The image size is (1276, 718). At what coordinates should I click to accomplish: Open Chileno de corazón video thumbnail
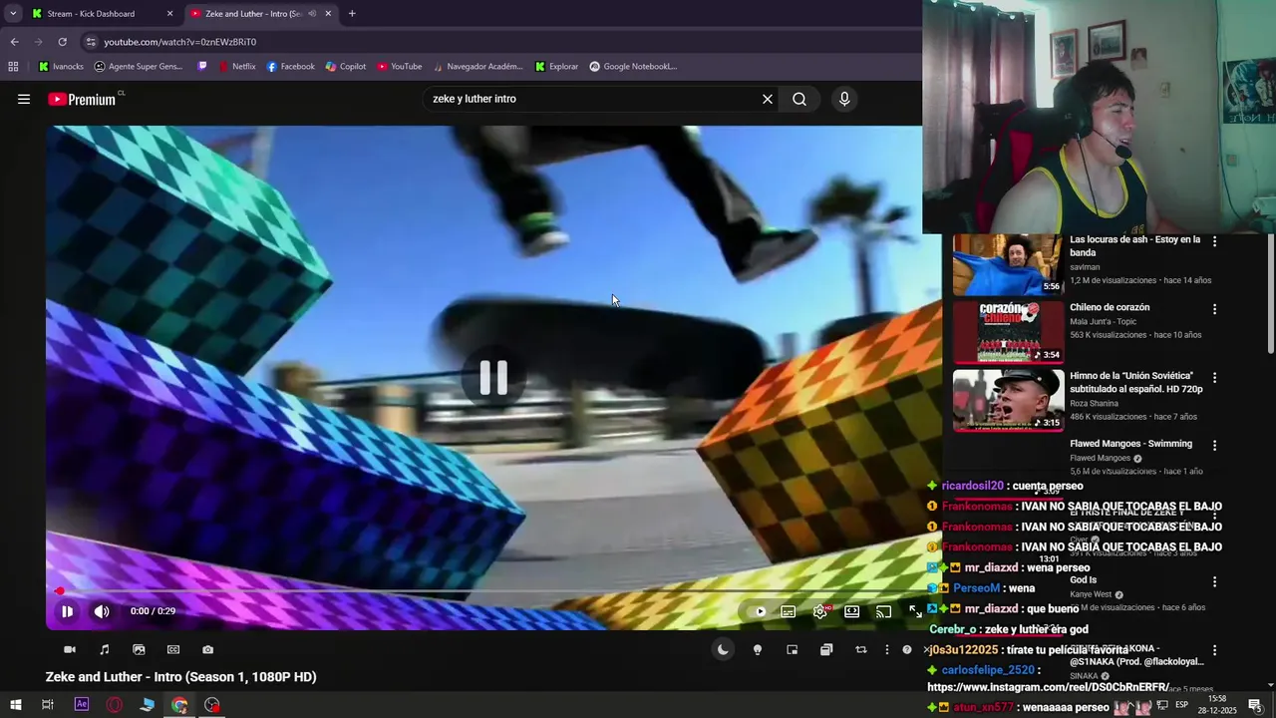(1007, 332)
